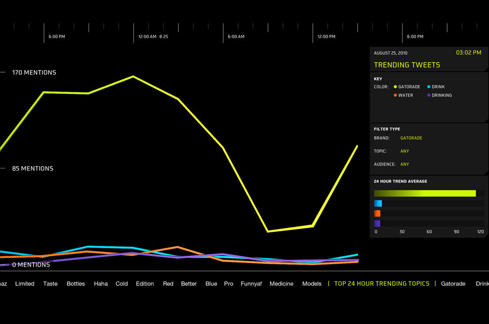Click the KEY heading
Viewport: 489px width, 324px height.
click(378, 79)
